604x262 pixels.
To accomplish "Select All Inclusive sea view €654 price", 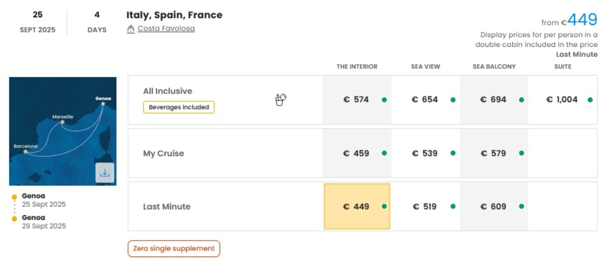I will coord(426,100).
